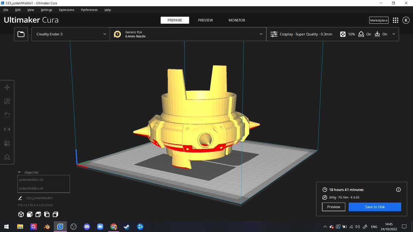Click the CE3_junkerMiddle1 job name field

click(39, 198)
